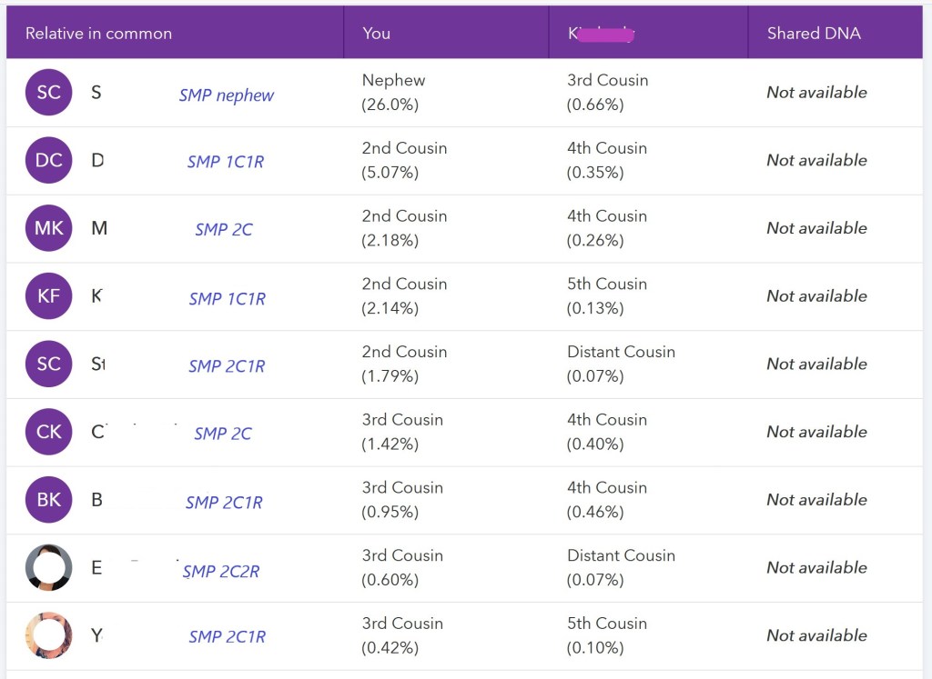Select the MK initials avatar

click(x=48, y=228)
